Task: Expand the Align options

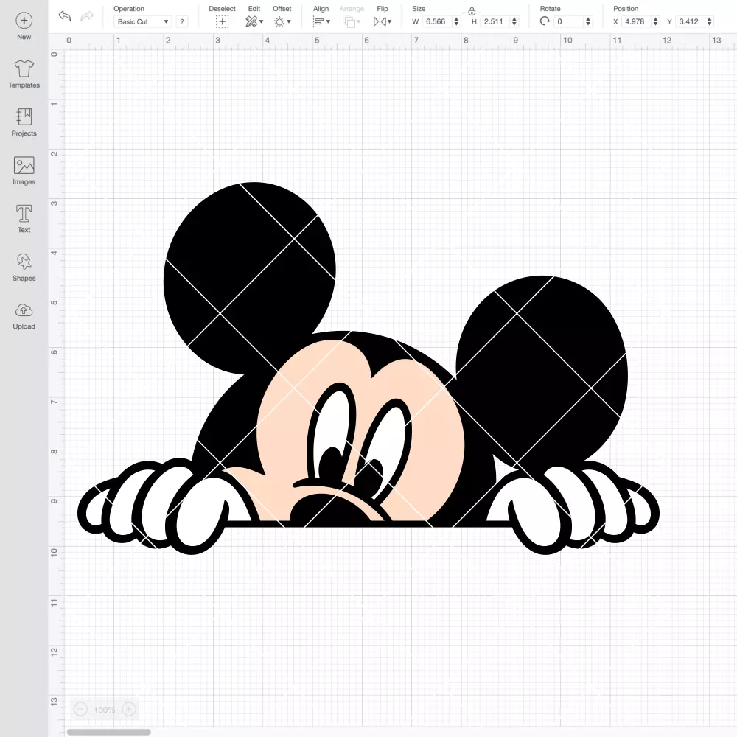Action: (x=321, y=21)
